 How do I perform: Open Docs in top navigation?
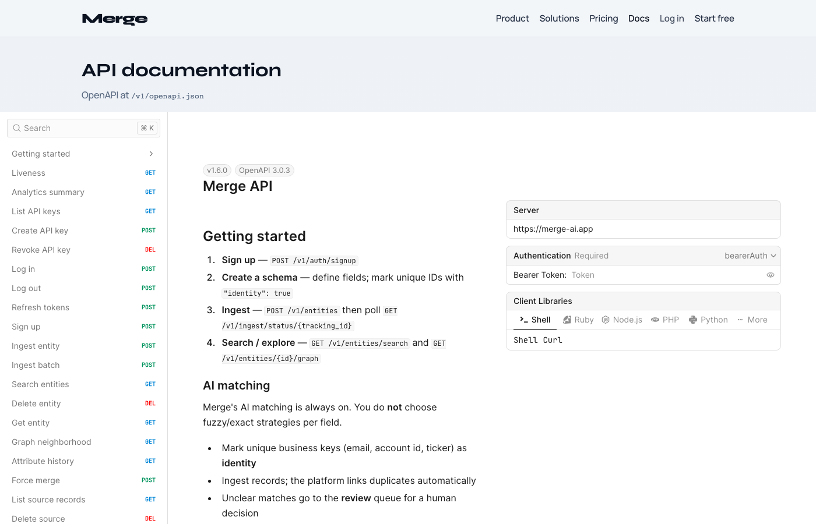coord(639,19)
